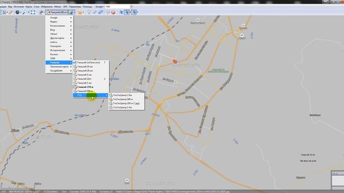Choose ГосГисЦентр 500 м map
This screenshot has height=193, width=344.
[x=127, y=99]
